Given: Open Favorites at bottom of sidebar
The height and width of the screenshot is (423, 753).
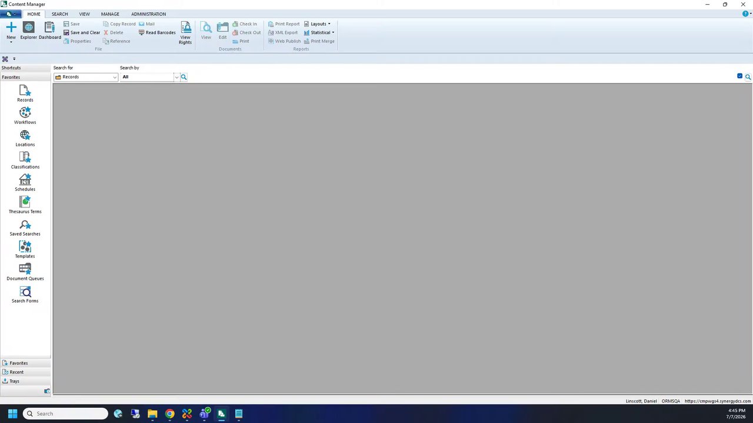Looking at the screenshot, I should (25, 363).
